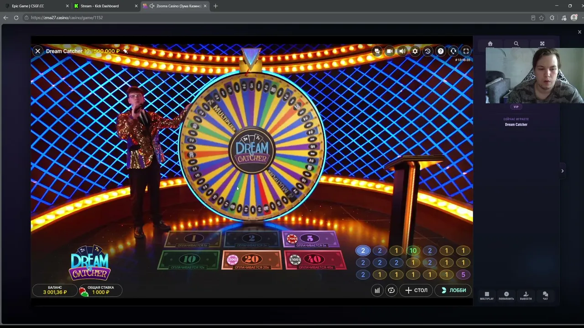The height and width of the screenshot is (328, 584).
Task: Open the casino sidebar search icon
Action: [x=516, y=44]
